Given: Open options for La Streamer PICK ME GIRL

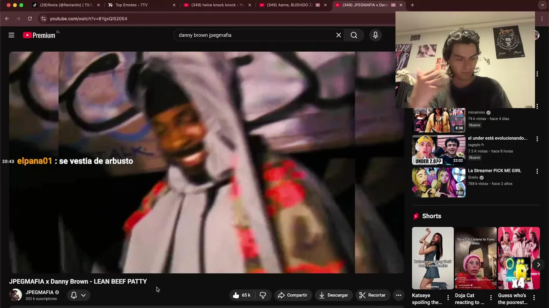Looking at the screenshot, I should coord(537,171).
